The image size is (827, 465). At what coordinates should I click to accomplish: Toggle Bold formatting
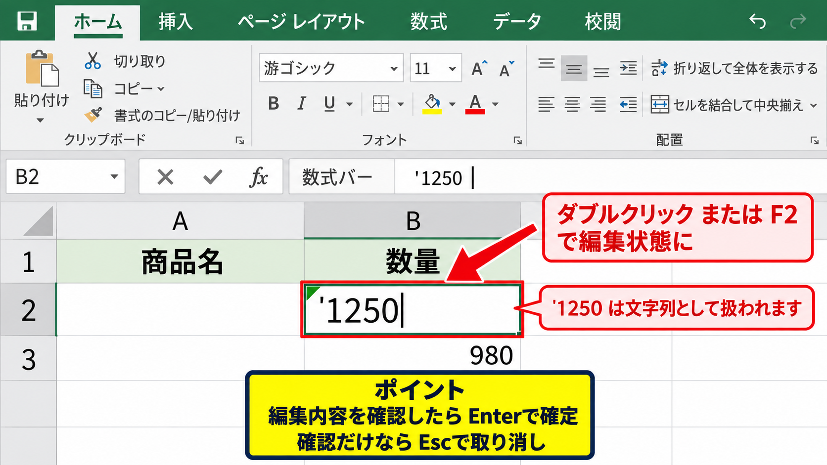pos(274,104)
